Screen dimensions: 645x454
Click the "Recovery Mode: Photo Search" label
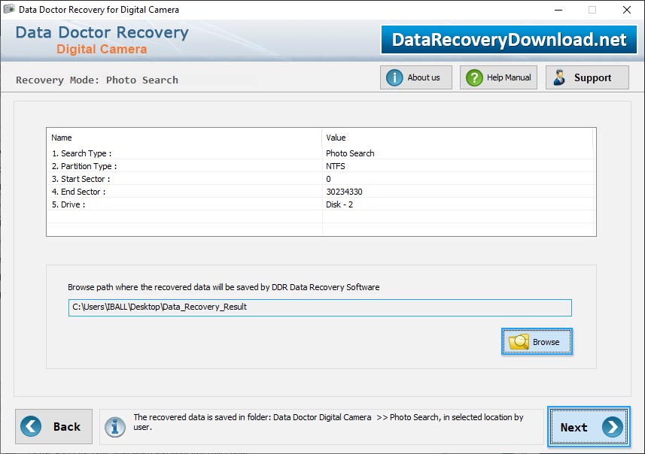tap(97, 80)
